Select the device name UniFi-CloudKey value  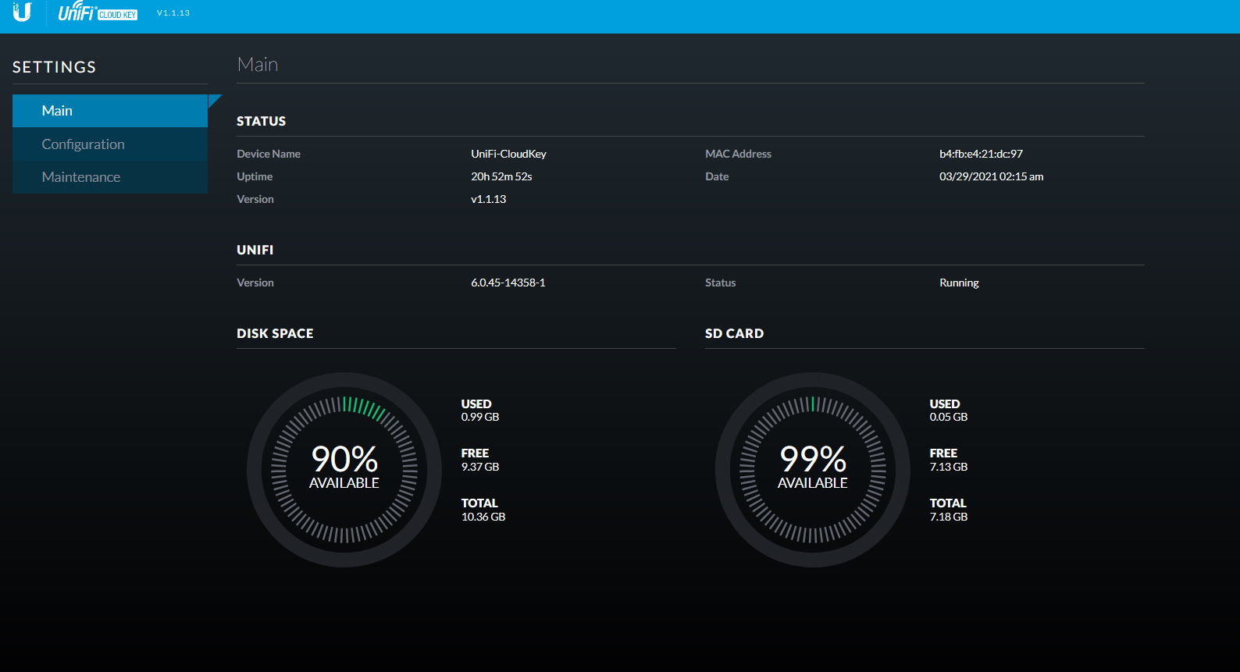508,154
